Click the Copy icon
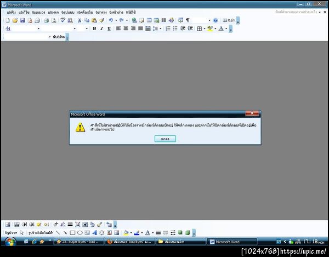The image size is (329, 257). tap(87, 20)
